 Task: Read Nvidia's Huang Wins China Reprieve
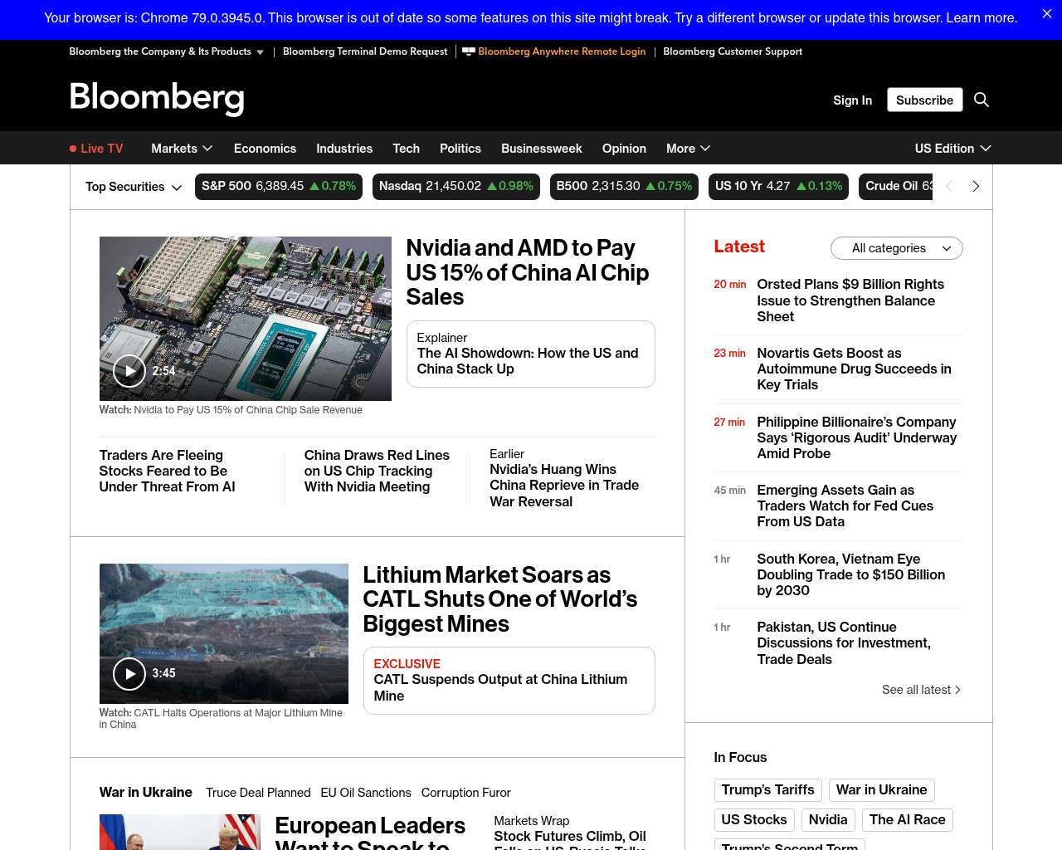(564, 486)
